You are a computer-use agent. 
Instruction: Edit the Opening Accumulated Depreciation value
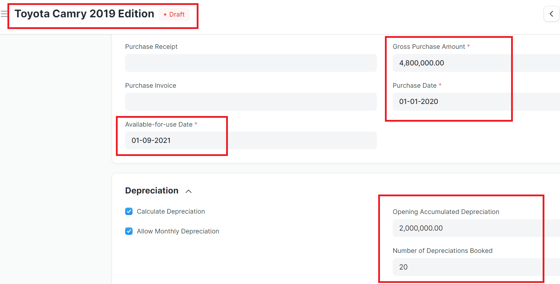coord(468,228)
